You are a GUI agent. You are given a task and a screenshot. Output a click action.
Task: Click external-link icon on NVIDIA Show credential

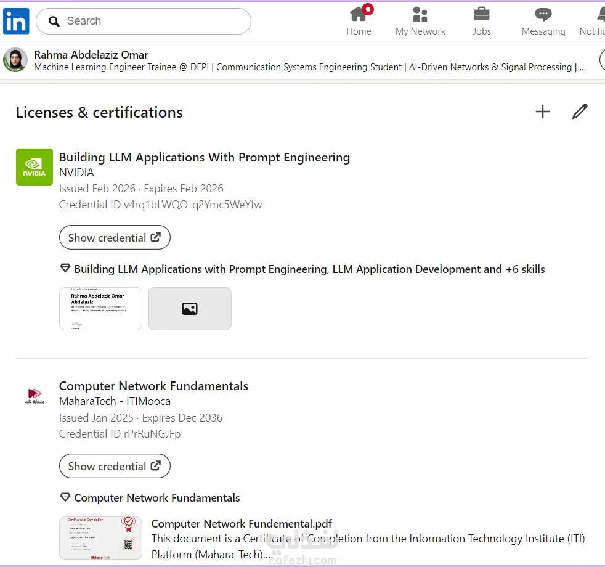pyautogui.click(x=155, y=237)
